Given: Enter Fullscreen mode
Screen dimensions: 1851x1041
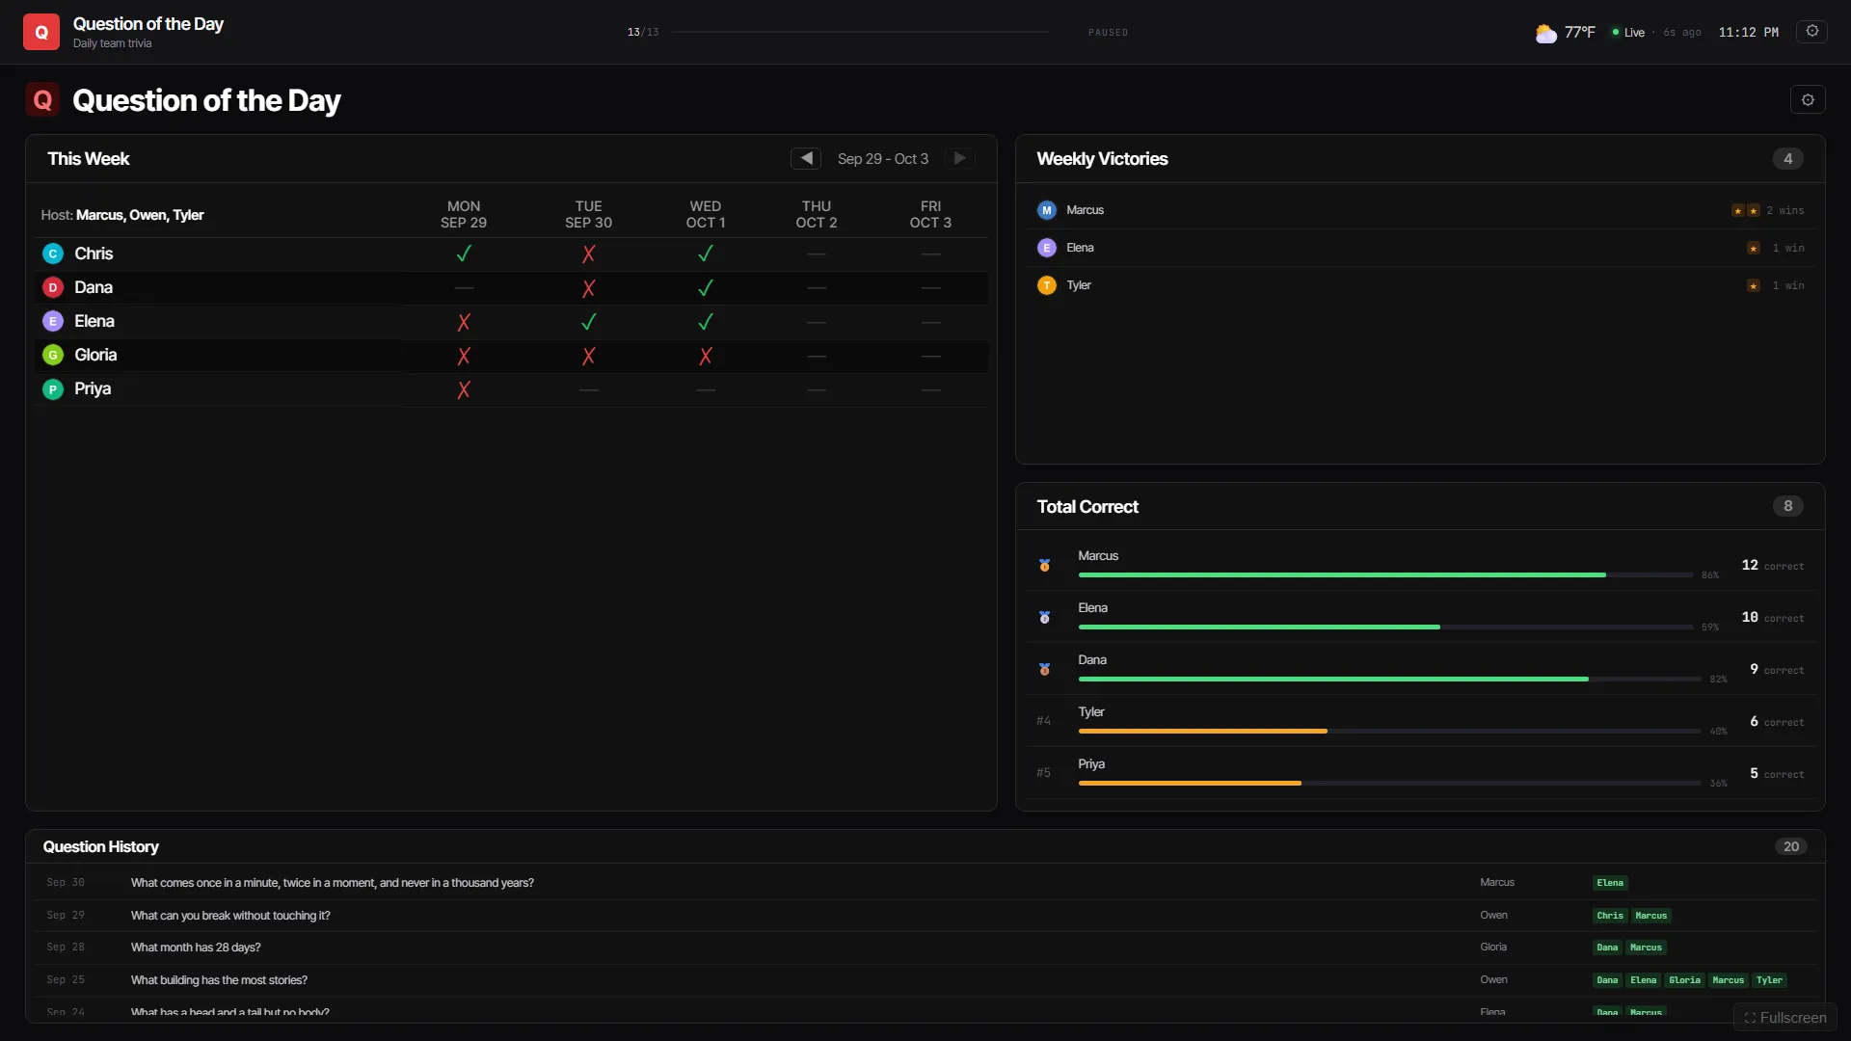Looking at the screenshot, I should click(1785, 1018).
